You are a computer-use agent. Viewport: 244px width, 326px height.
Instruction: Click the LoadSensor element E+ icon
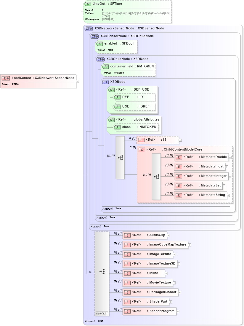[6, 78]
